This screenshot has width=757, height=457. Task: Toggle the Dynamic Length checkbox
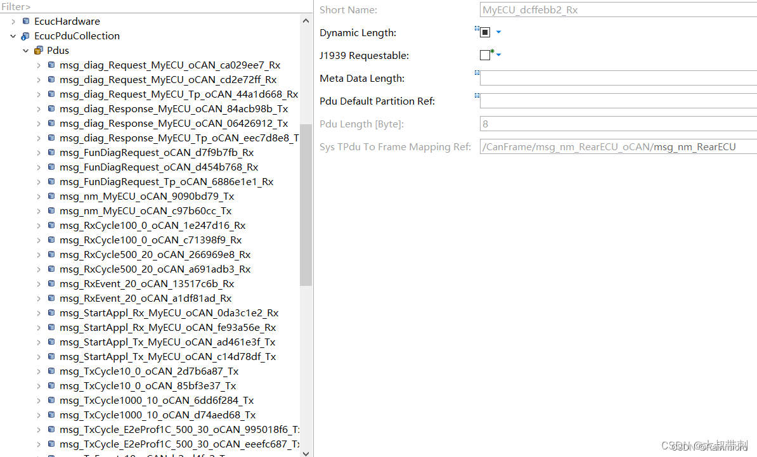485,32
